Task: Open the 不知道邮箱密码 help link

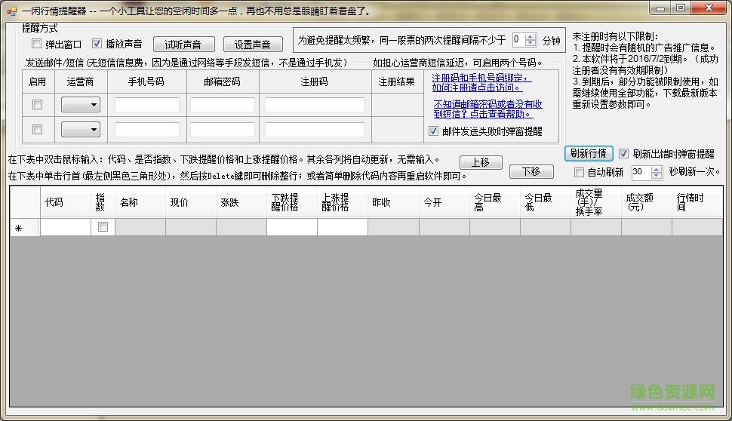Action: click(x=487, y=109)
